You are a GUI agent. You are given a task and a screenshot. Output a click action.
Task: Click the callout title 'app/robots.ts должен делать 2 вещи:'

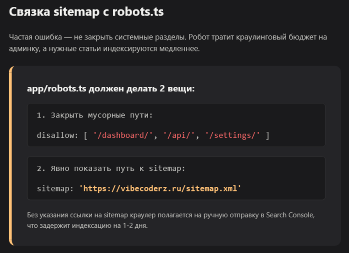pos(111,89)
